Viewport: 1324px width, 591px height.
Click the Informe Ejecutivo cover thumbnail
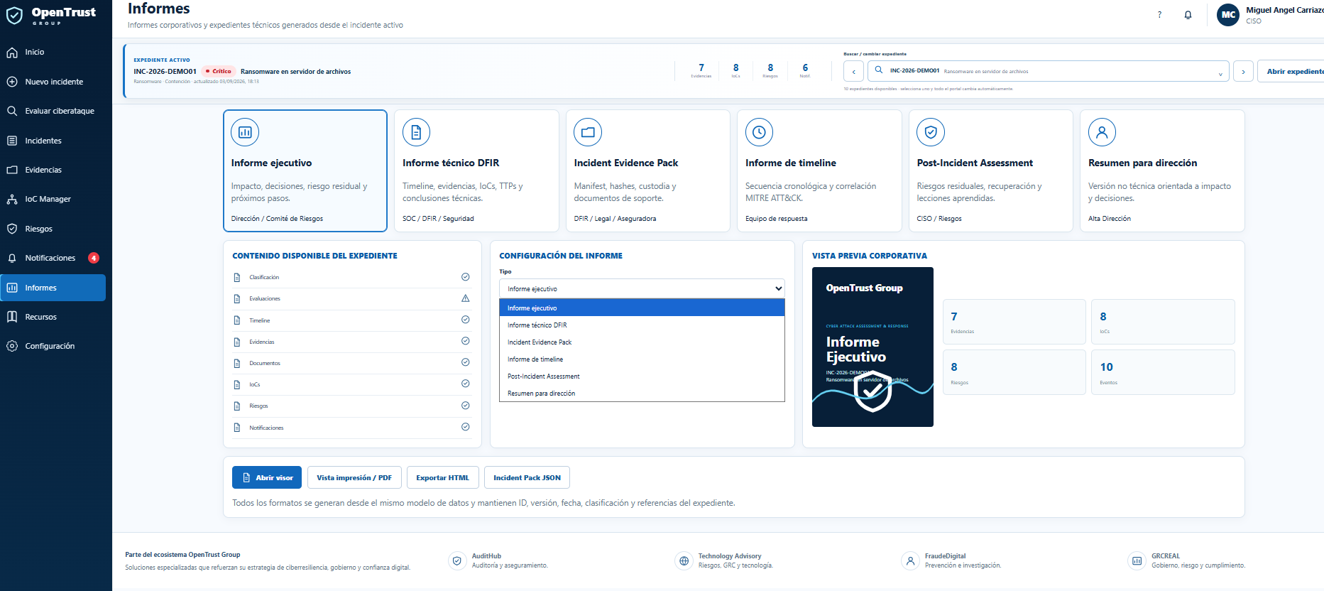(872, 347)
